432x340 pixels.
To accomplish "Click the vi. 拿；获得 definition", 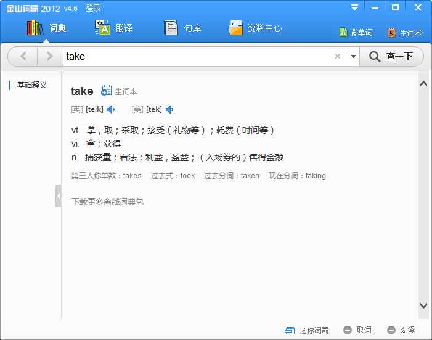I will click(96, 144).
